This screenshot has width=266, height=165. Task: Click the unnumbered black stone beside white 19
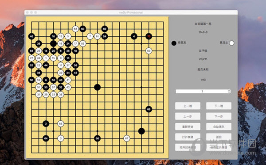pyautogui.click(x=54, y=43)
